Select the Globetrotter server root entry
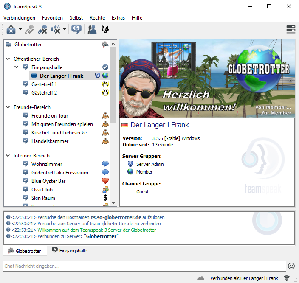This screenshot has width=299, height=283. 28,45
